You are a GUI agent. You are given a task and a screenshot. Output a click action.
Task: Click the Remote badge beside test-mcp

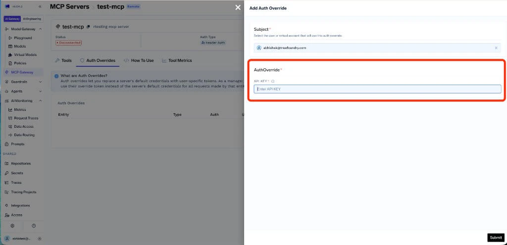[134, 6]
